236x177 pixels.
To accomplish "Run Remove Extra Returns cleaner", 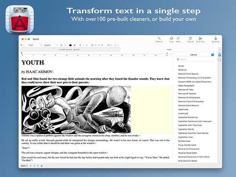I will point(188,106).
